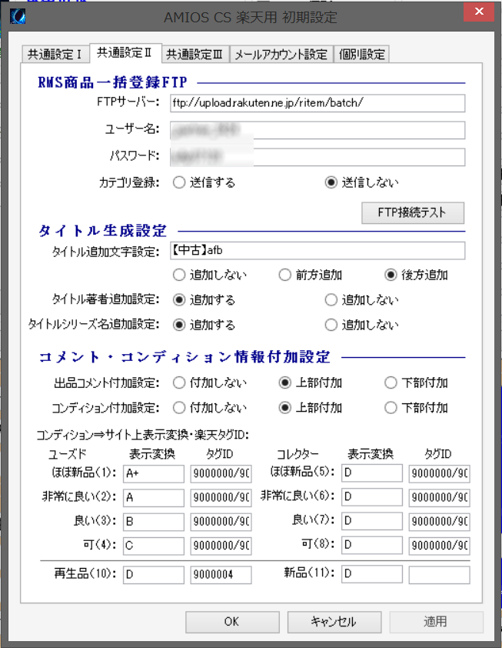Click the FTP接続テスト button
Image resolution: width=502 pixels, height=648 pixels.
(413, 212)
